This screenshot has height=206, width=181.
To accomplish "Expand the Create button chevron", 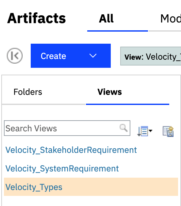I will point(93,56).
